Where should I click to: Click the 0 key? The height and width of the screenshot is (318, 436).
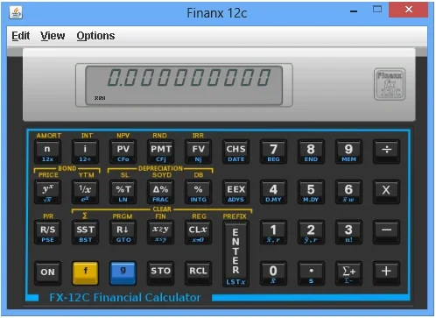point(273,273)
